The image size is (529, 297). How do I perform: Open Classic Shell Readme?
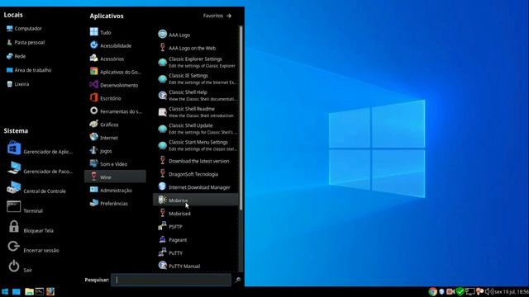[x=196, y=112]
